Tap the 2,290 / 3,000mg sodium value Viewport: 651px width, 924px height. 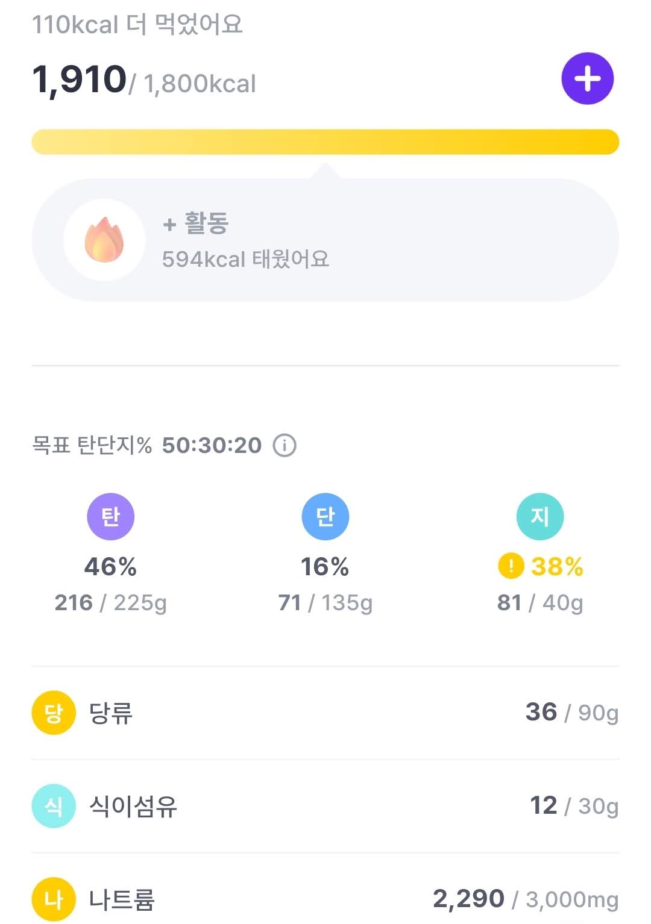(x=526, y=899)
